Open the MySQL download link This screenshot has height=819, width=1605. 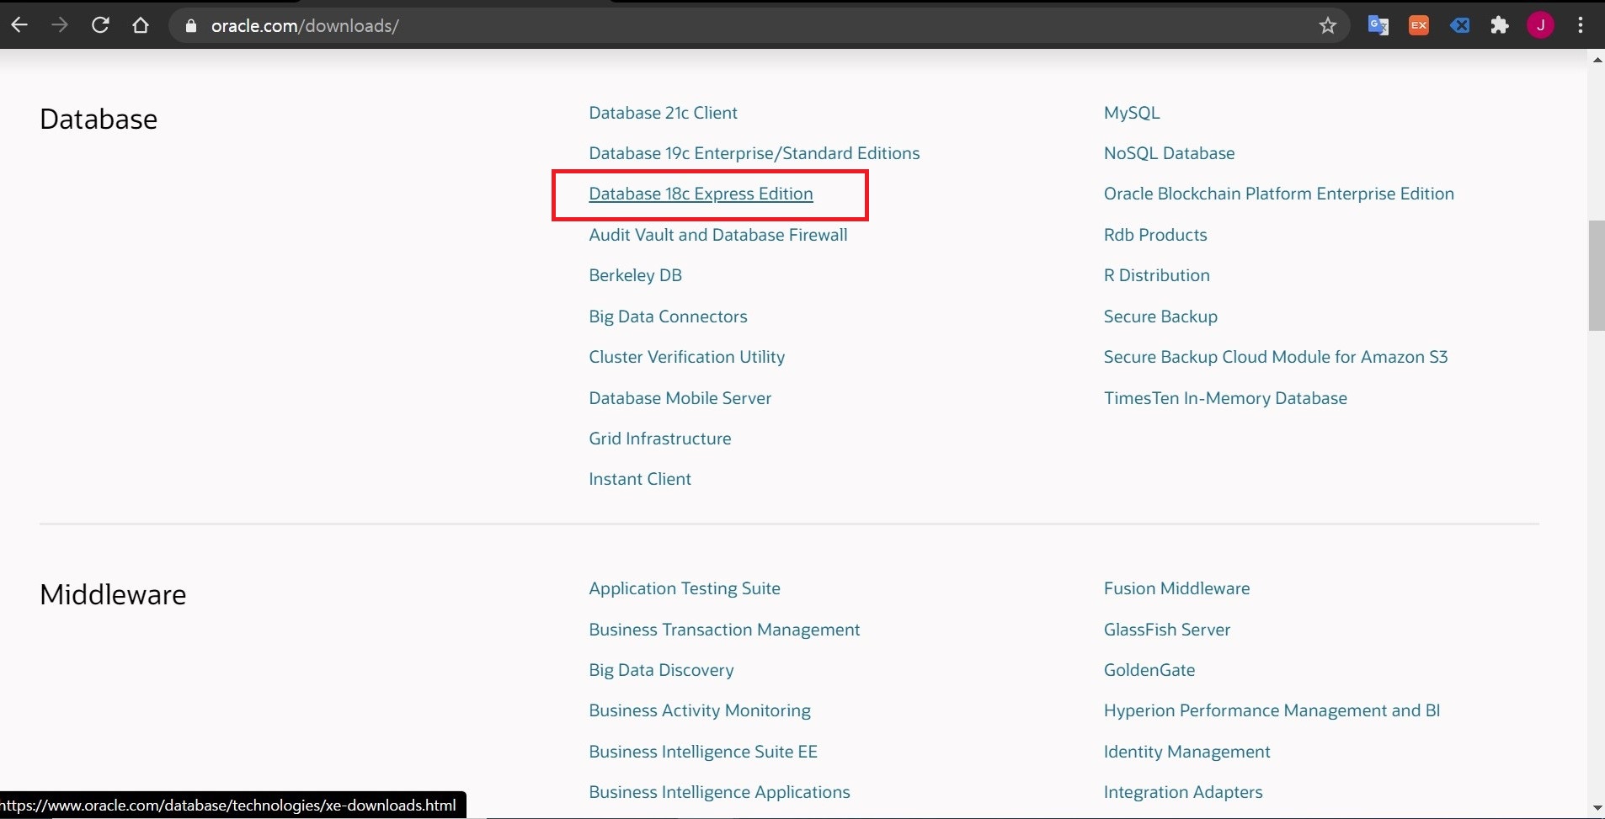tap(1132, 113)
